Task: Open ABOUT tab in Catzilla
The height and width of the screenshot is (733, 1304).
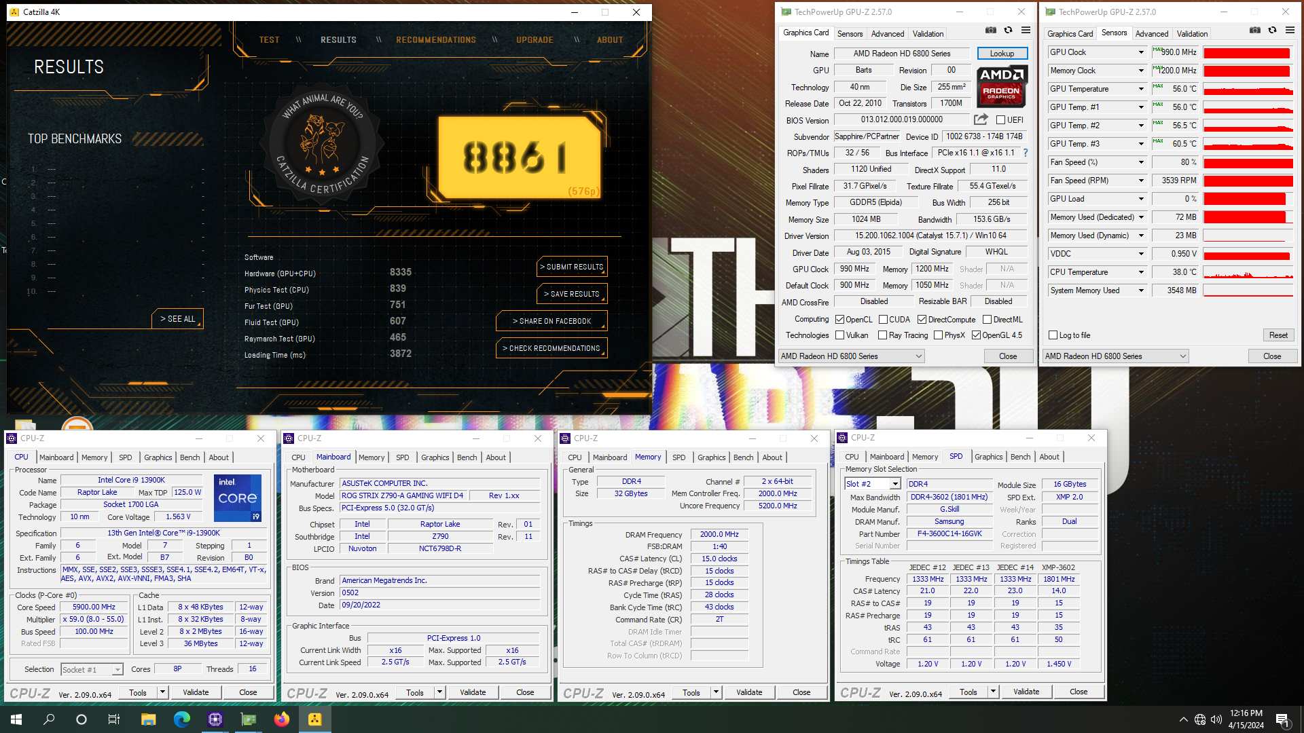Action: (x=610, y=40)
